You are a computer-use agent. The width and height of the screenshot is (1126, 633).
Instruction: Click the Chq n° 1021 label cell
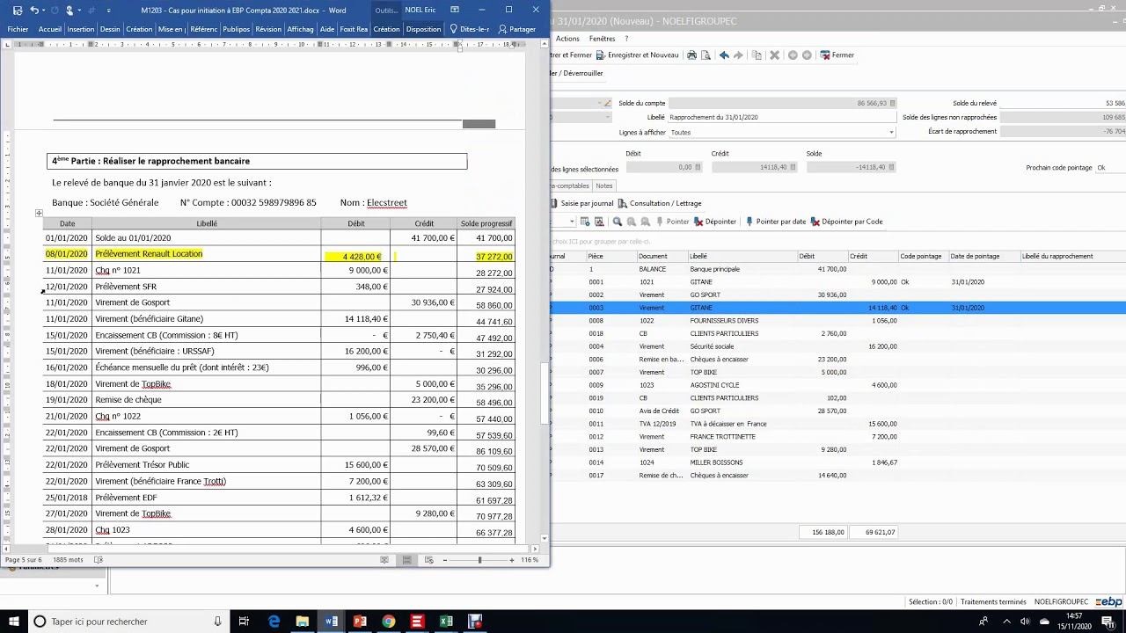coord(206,271)
